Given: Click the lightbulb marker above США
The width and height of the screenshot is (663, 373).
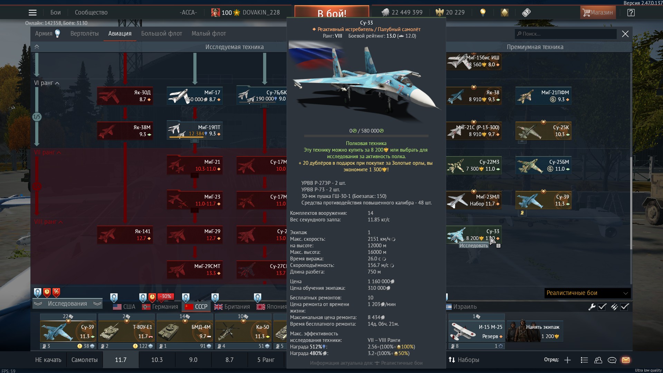Looking at the screenshot, I should [x=114, y=297].
